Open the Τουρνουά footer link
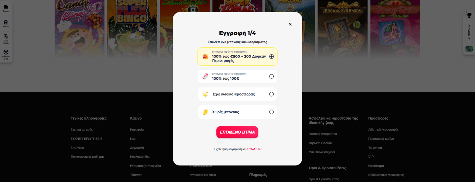This screenshot has height=182, width=475. (375, 148)
